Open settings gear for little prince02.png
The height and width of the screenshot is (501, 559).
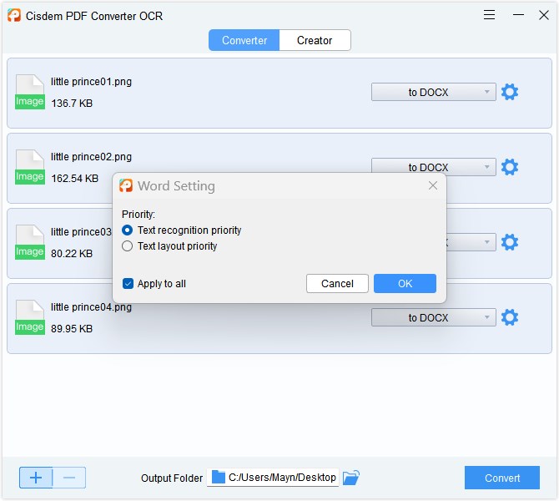point(510,167)
